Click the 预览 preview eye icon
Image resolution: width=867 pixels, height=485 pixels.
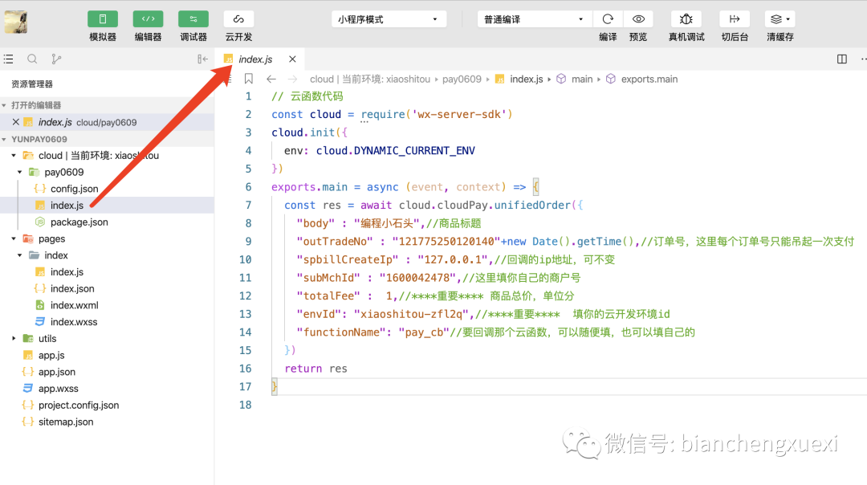point(638,18)
